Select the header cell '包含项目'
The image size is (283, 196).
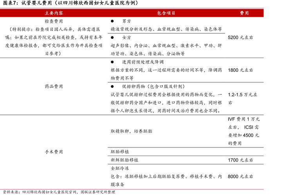coord(166,13)
